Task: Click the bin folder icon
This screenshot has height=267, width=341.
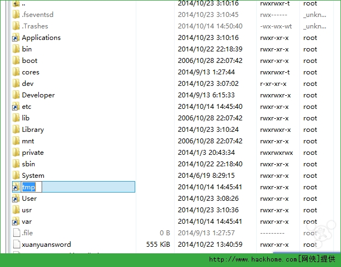Action: 16,49
